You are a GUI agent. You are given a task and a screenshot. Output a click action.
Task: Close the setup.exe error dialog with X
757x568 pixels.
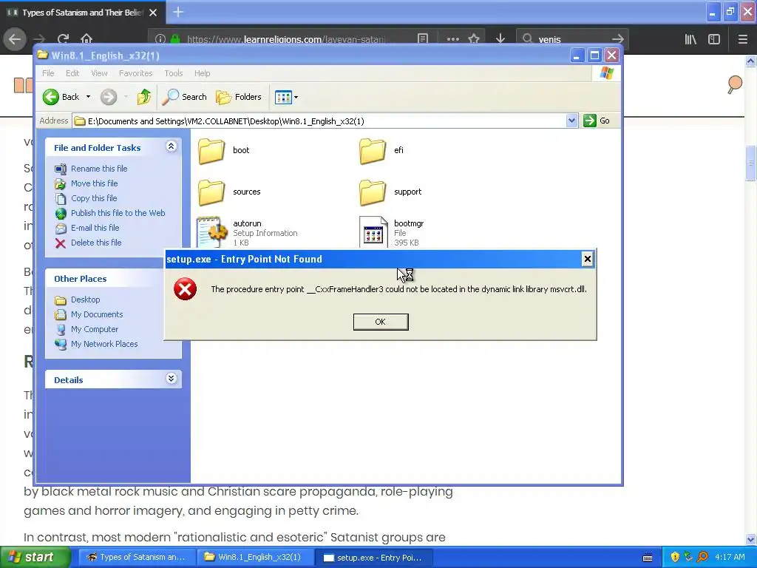[x=587, y=259]
